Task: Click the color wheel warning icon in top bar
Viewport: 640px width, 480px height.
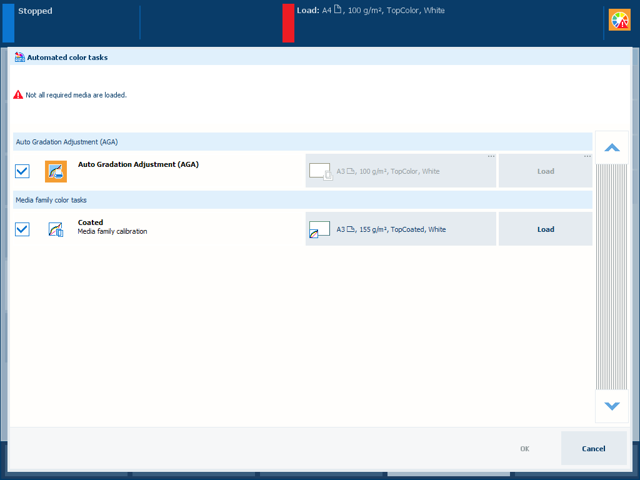Action: pyautogui.click(x=619, y=20)
